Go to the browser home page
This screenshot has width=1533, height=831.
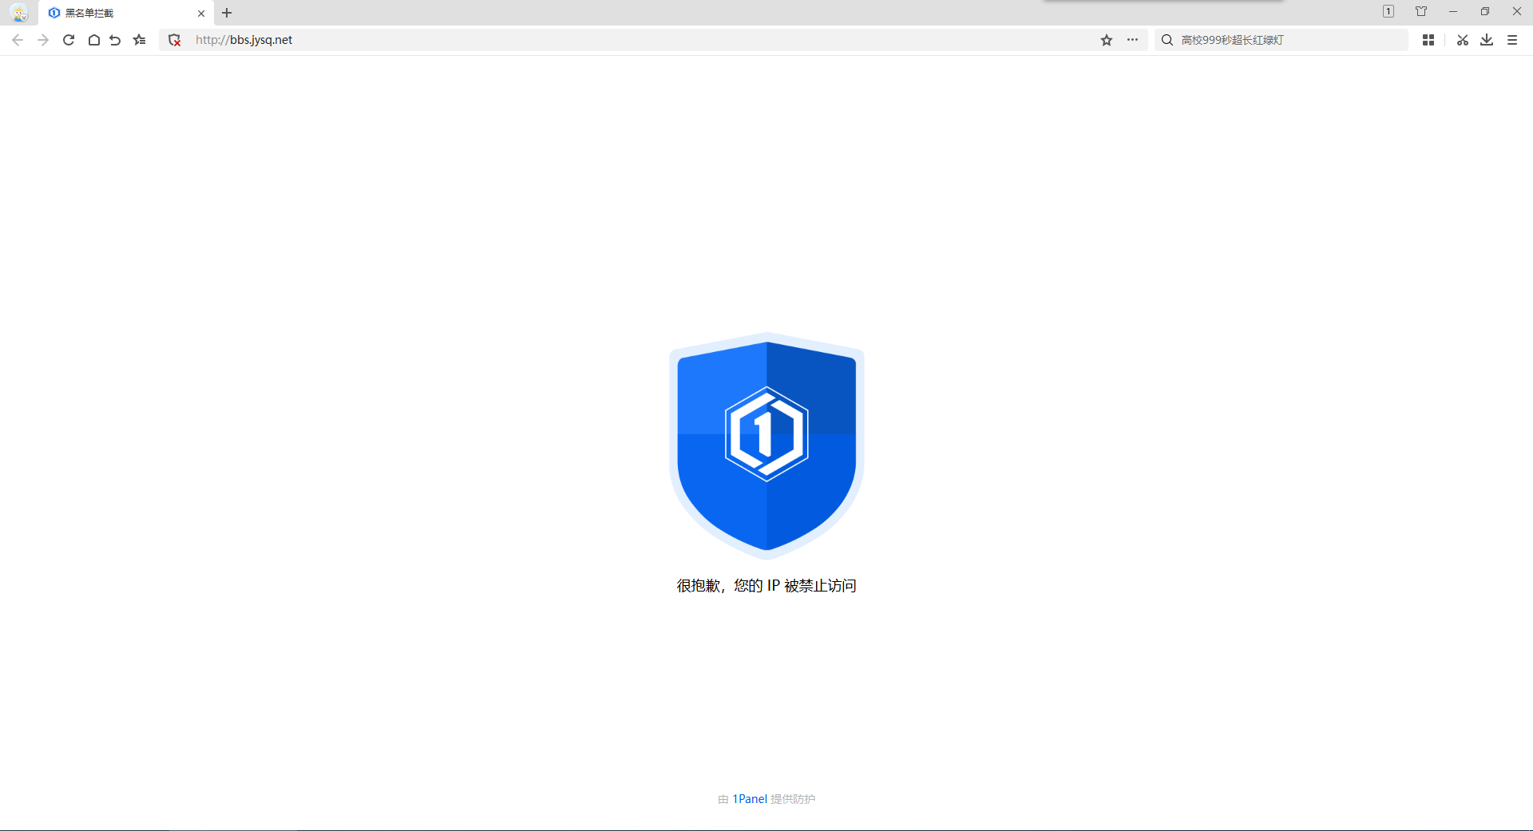93,40
